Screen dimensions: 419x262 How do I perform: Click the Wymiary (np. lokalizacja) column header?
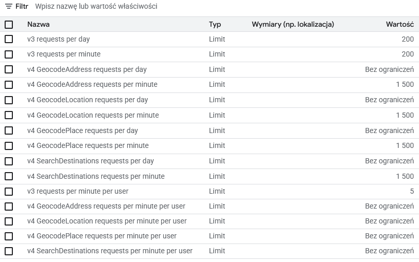[293, 24]
